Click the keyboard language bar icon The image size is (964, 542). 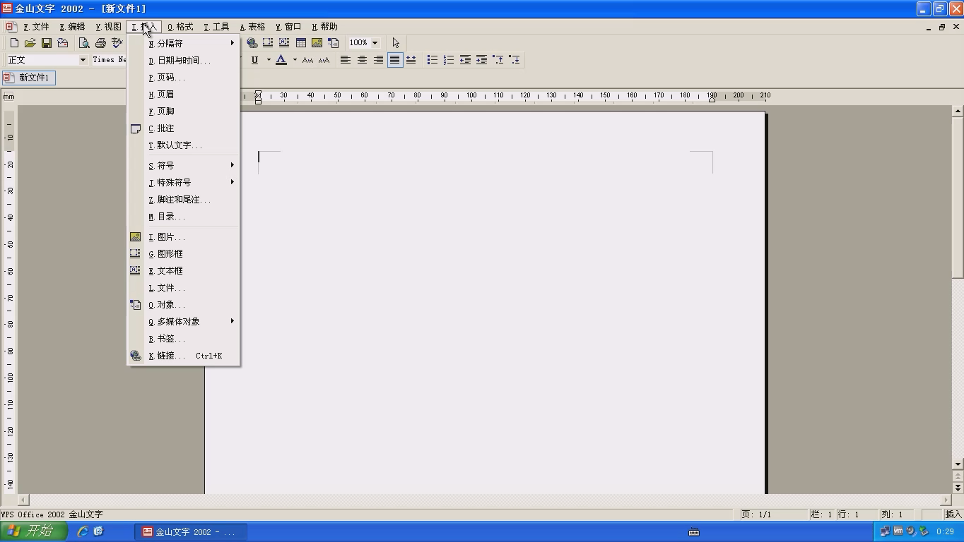[x=694, y=532]
